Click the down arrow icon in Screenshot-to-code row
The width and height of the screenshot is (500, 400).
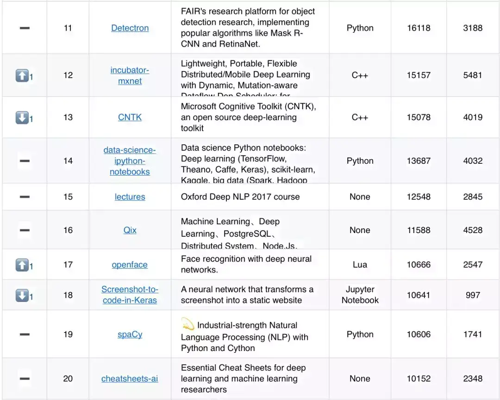pyautogui.click(x=22, y=295)
